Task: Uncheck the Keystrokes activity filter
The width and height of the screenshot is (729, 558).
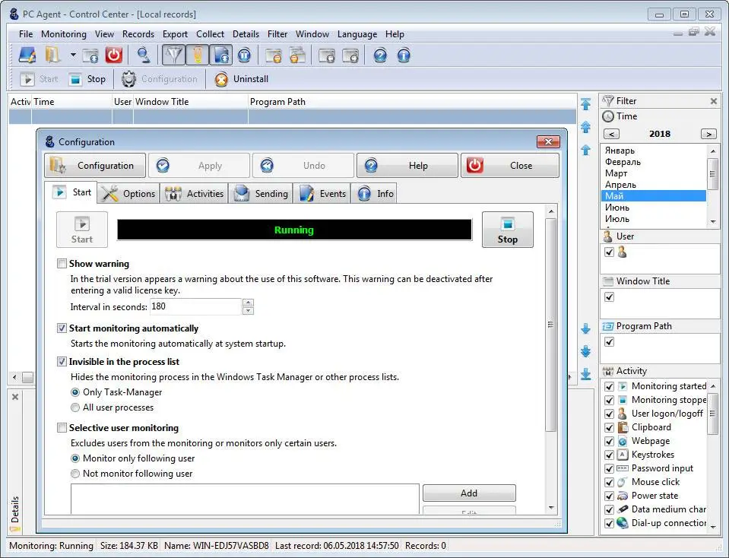Action: tap(609, 455)
